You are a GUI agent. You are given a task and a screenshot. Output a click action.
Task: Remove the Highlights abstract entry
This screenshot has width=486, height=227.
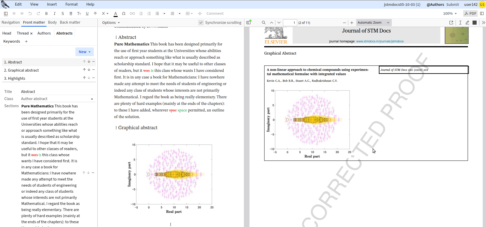click(93, 78)
